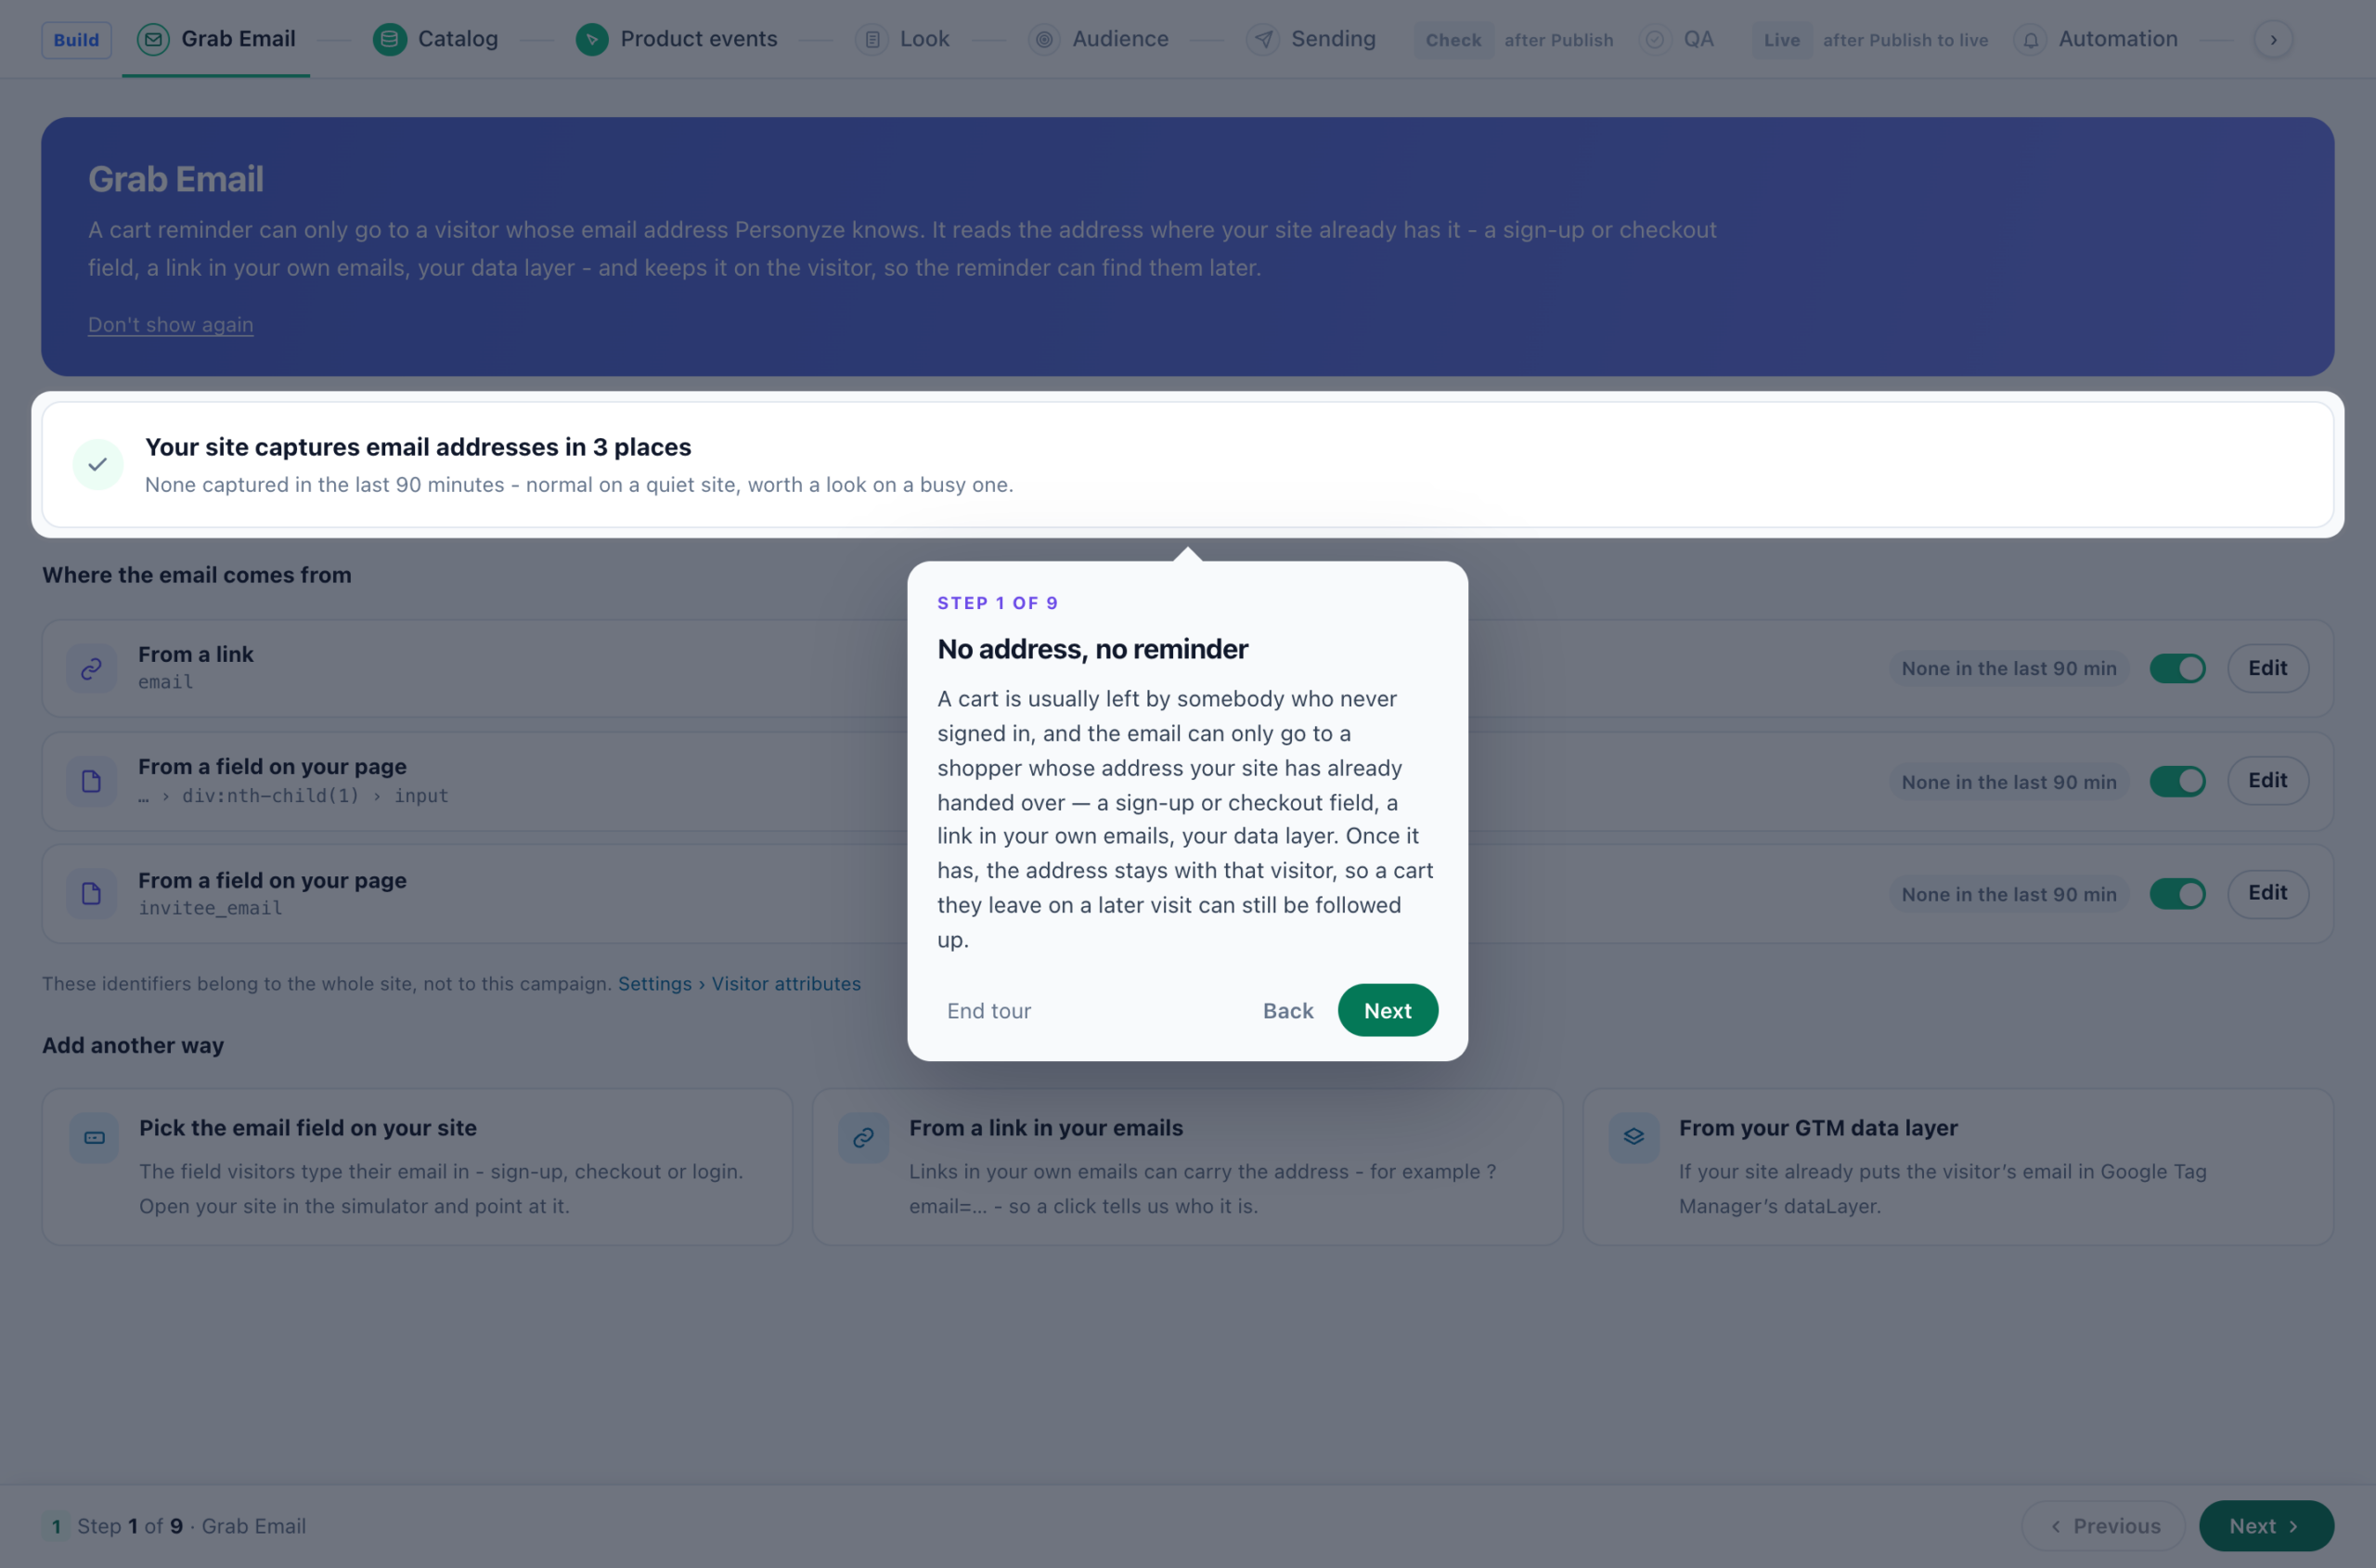Open the Sending tab
2376x1568 pixels.
point(1311,39)
